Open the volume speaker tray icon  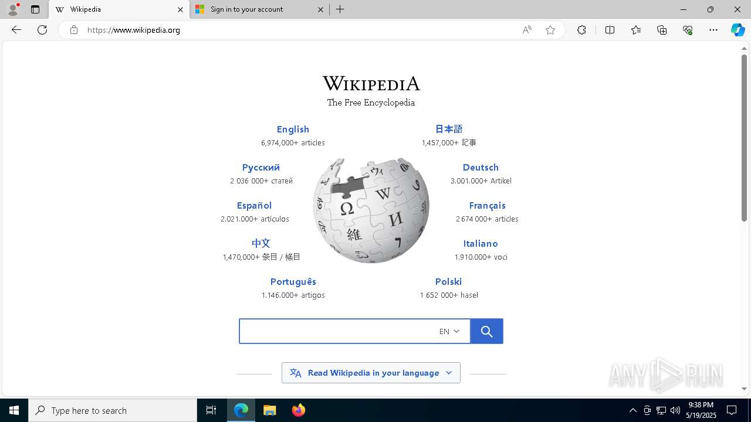(675, 410)
